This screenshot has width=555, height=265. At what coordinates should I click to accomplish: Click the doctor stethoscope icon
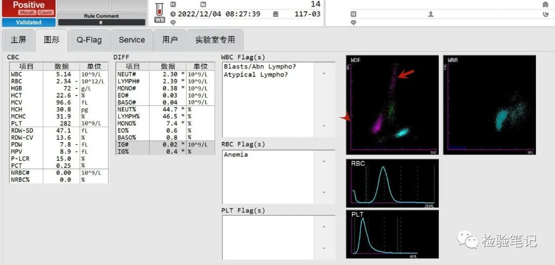click(545, 14)
